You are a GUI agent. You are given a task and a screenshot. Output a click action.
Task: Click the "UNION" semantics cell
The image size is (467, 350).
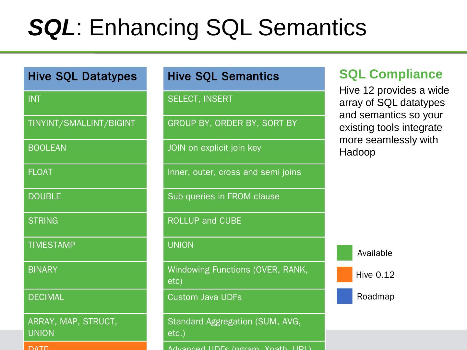coord(244,249)
